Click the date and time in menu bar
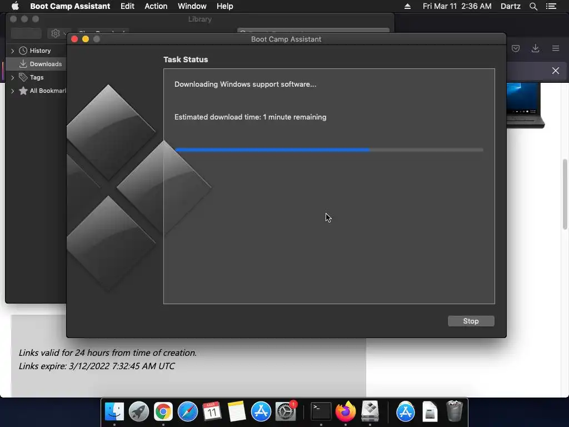The width and height of the screenshot is (569, 427). tap(457, 6)
